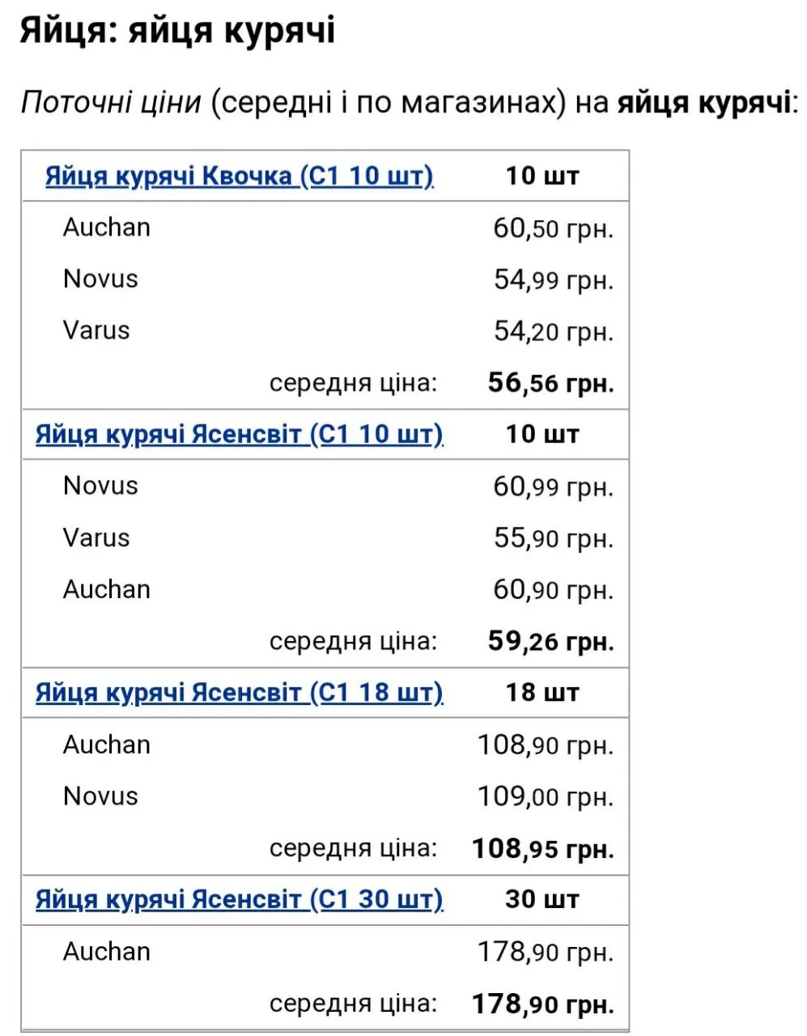Select the Novus price 60,99 грн.

553,487
